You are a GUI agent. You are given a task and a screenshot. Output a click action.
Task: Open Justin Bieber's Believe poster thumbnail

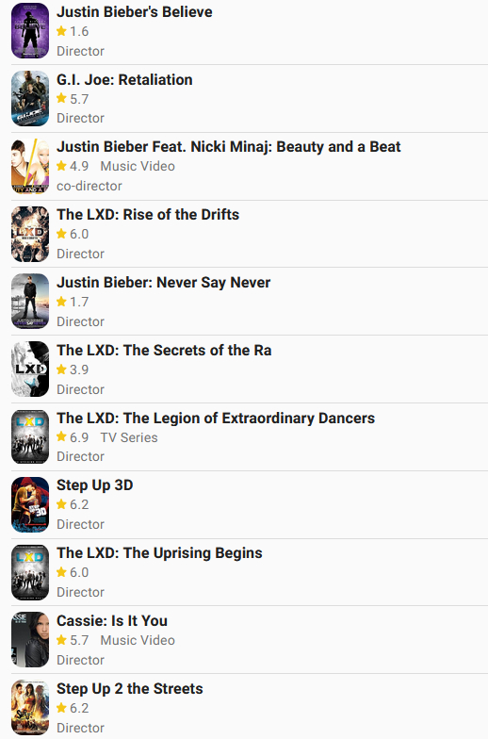pos(30,30)
